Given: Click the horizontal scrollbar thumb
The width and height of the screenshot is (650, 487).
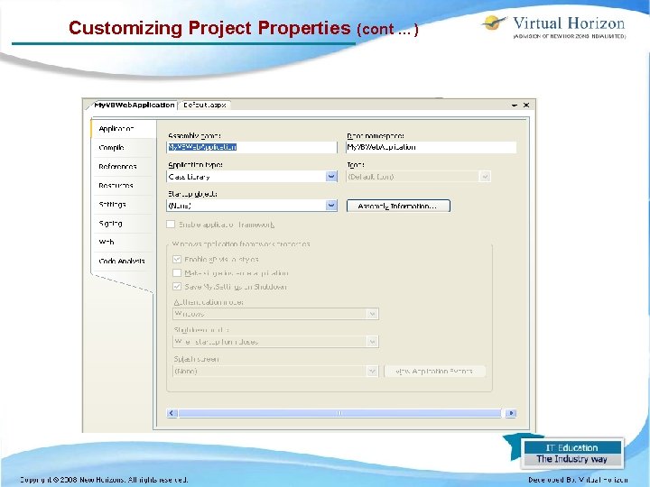Looking at the screenshot, I should [339, 413].
